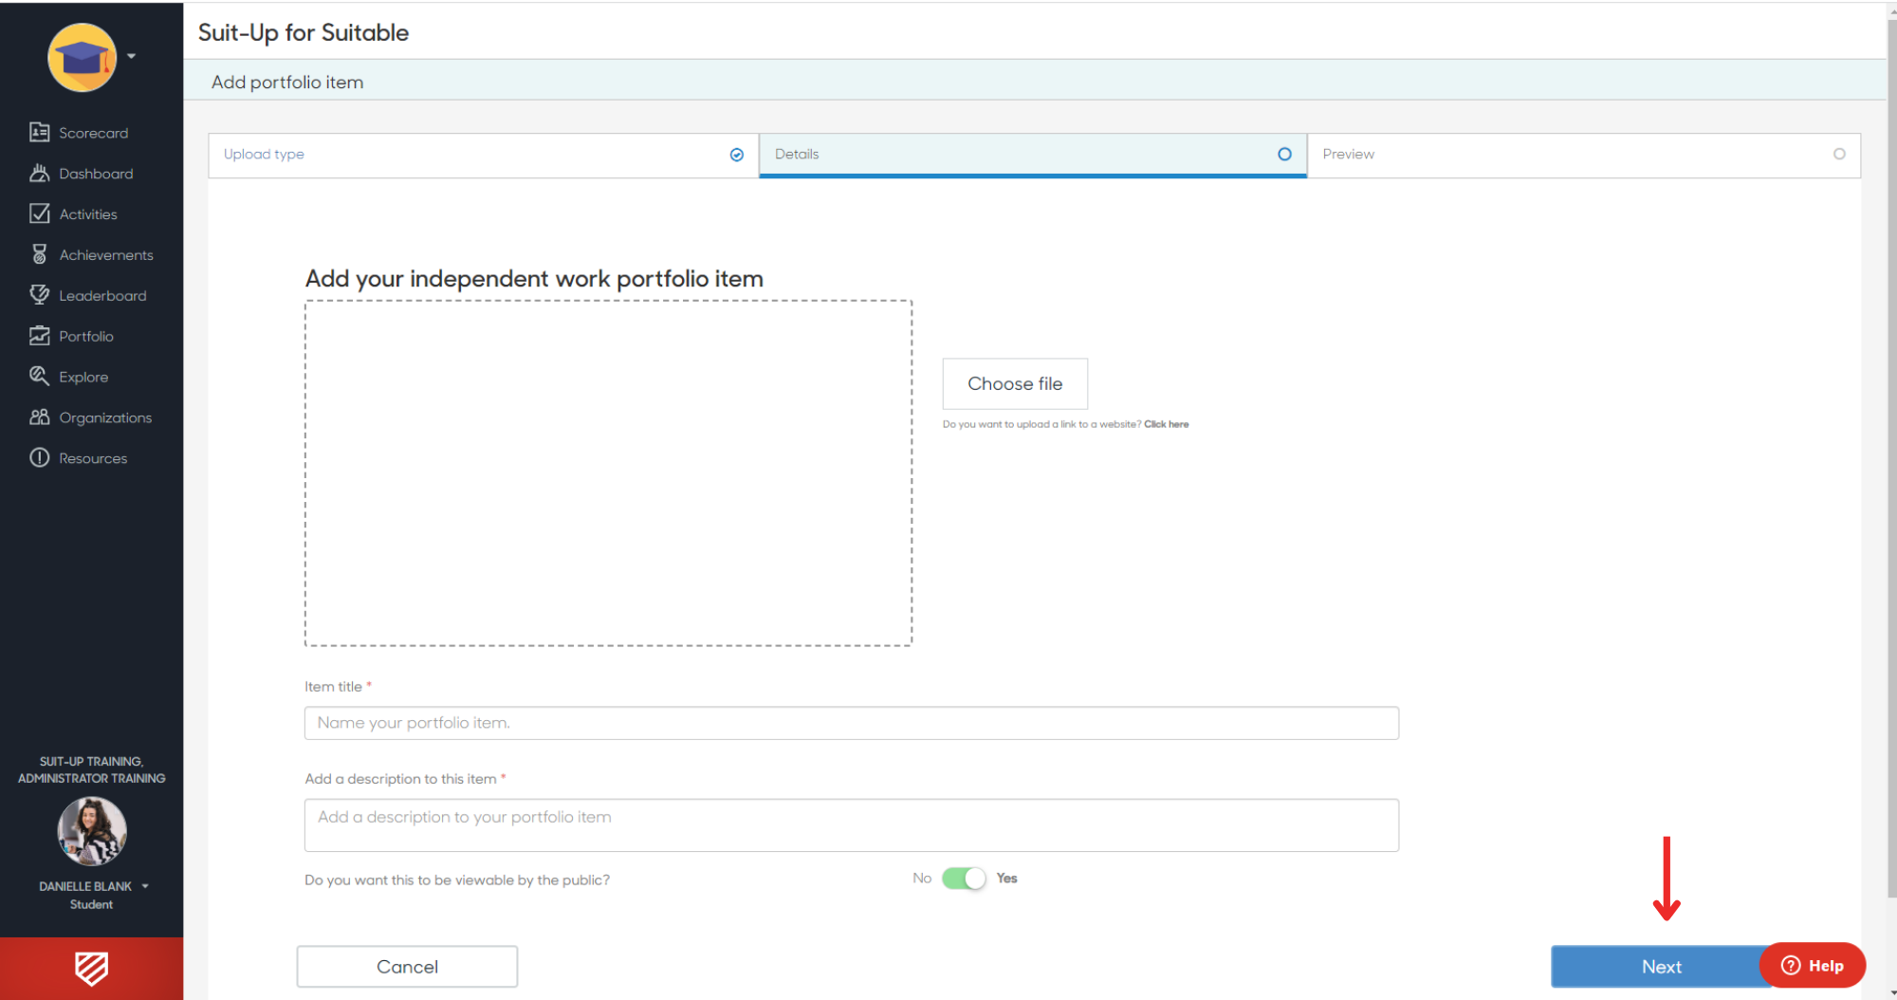Focus the Item title input field
1897x1000 pixels.
[851, 723]
